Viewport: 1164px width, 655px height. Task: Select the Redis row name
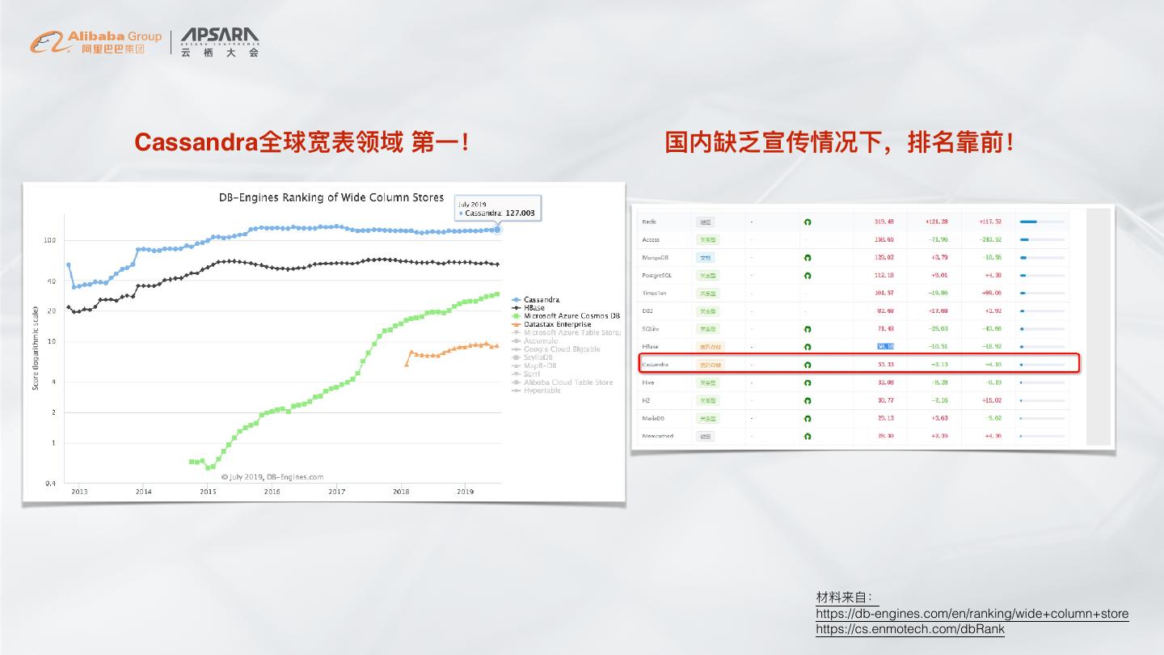click(649, 222)
